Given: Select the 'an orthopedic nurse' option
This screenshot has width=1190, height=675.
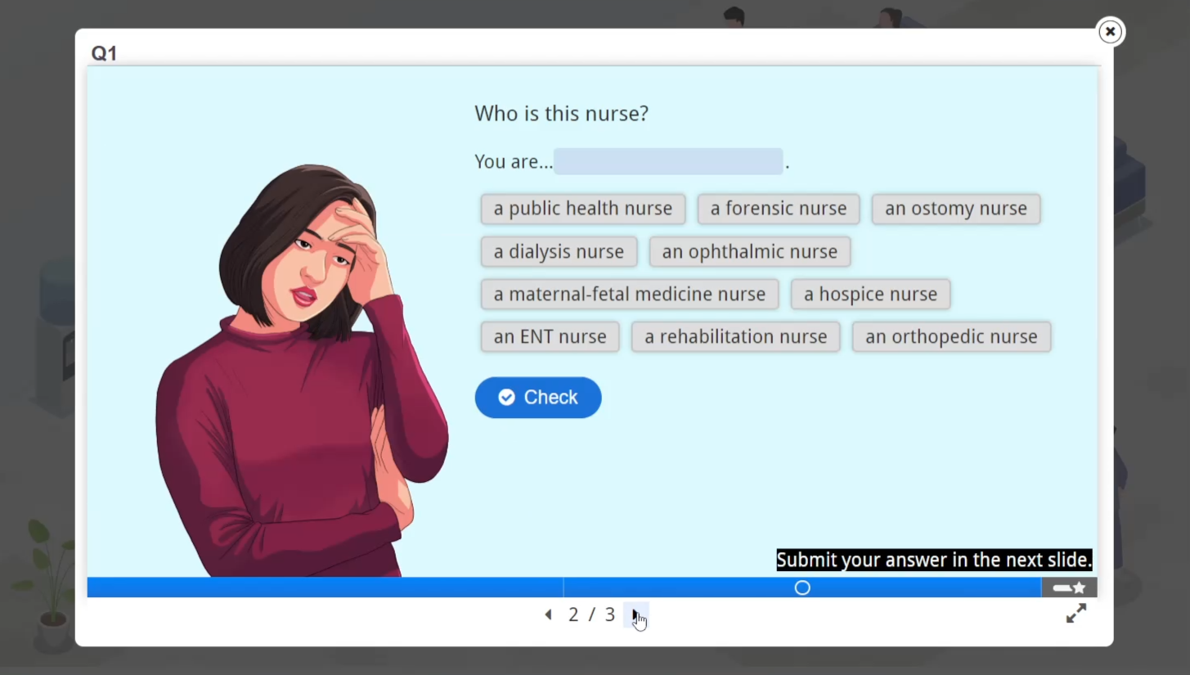Looking at the screenshot, I should click(951, 337).
